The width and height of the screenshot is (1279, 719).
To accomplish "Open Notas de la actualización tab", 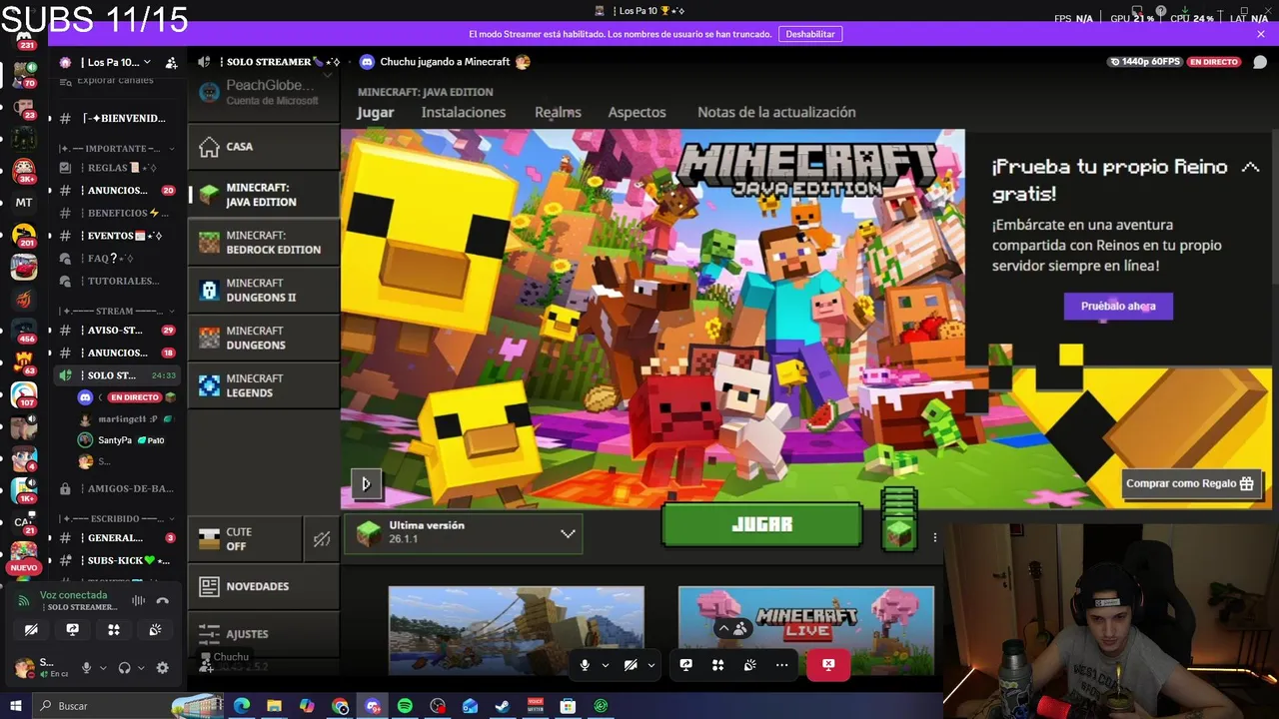I will click(776, 112).
